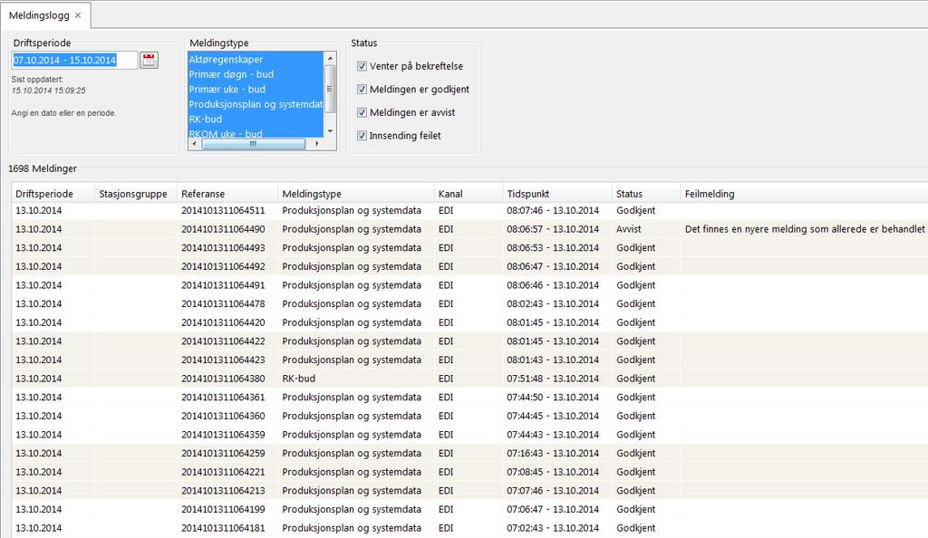Viewport: 928px width, 538px height.
Task: Toggle the 'Venter på bekreftelse' checkbox
Action: click(x=362, y=66)
